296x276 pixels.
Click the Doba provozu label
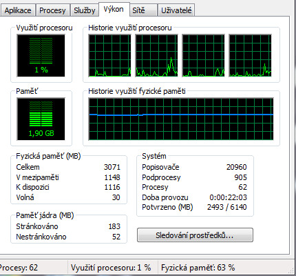tap(165, 197)
